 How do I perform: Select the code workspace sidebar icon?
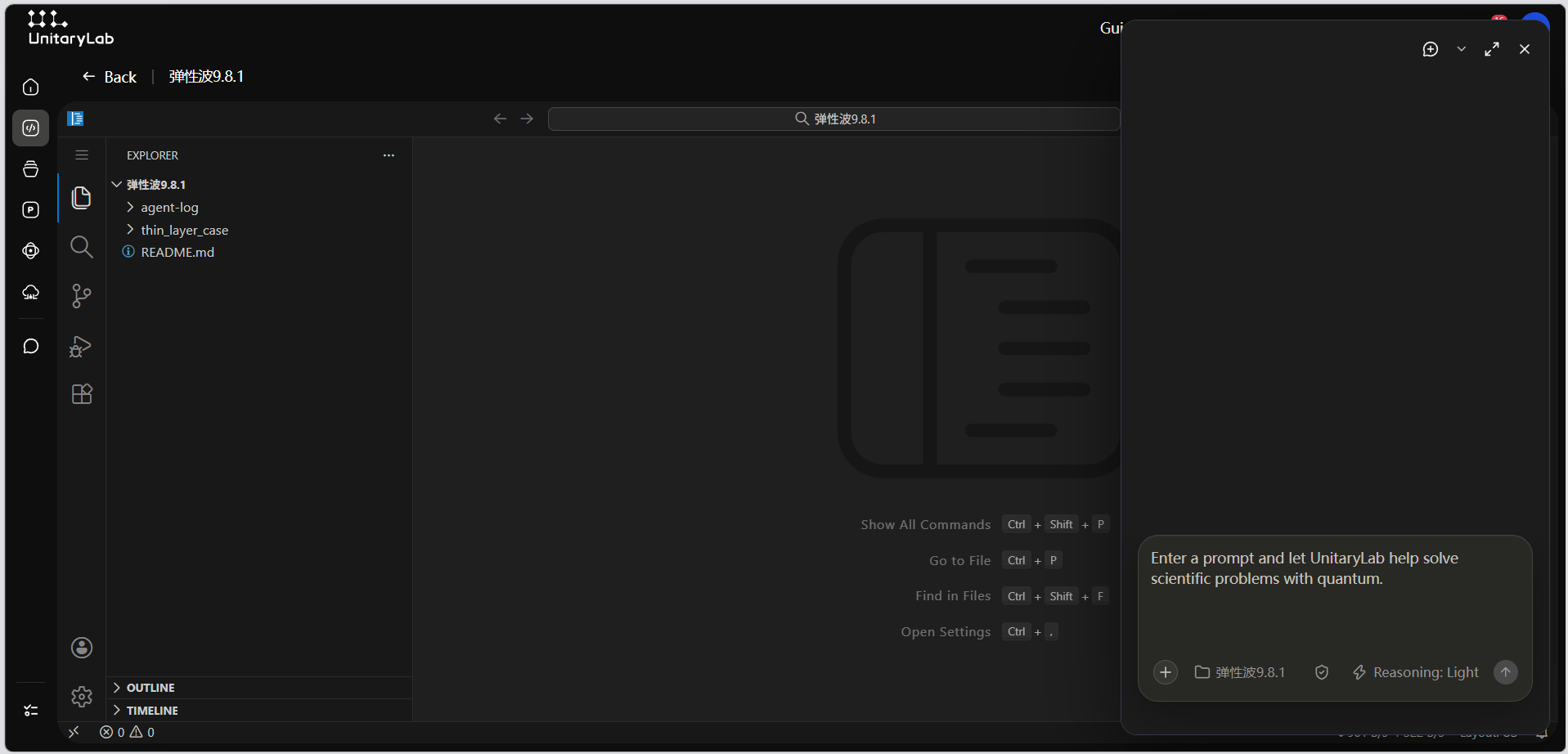[31, 128]
